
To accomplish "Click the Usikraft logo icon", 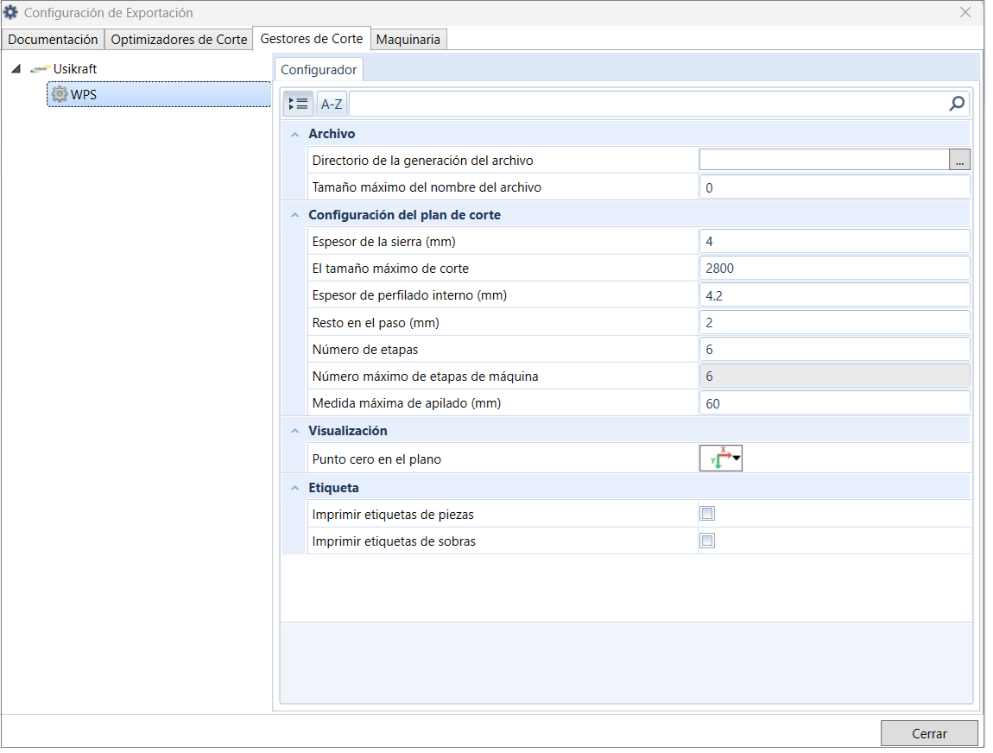I will click(x=41, y=69).
